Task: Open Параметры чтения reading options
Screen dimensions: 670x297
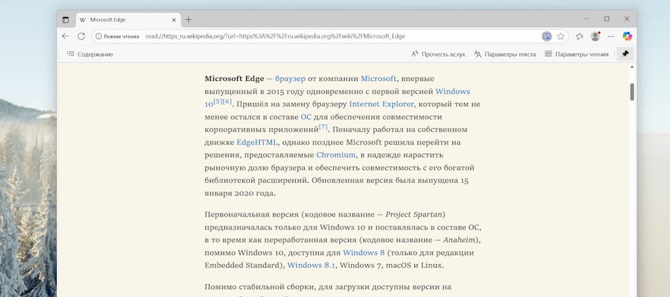Action: [576, 54]
